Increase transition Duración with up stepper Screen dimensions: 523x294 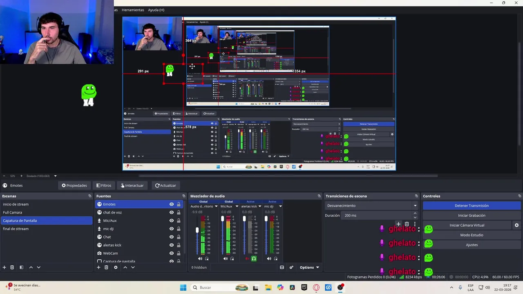click(x=415, y=213)
